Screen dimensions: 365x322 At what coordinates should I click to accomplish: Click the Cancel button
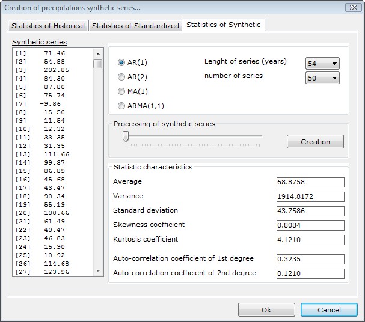pos(329,310)
